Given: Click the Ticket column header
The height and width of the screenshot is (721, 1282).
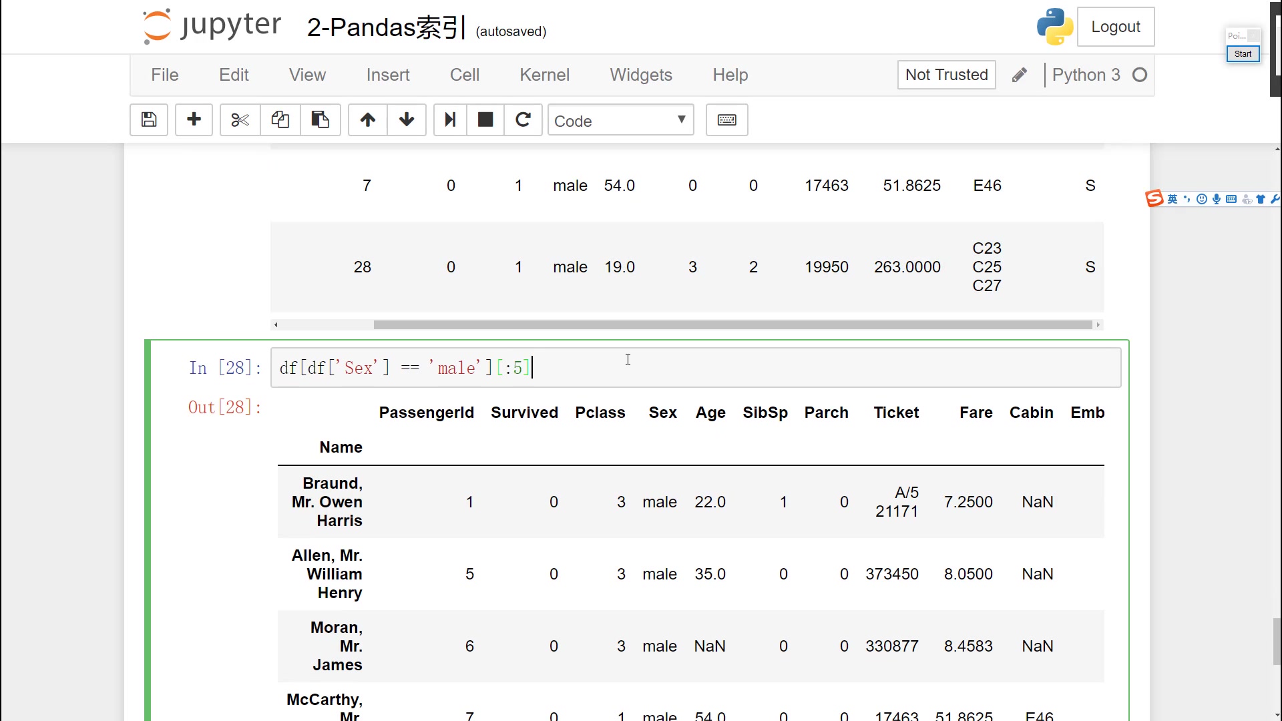Looking at the screenshot, I should coord(896,413).
